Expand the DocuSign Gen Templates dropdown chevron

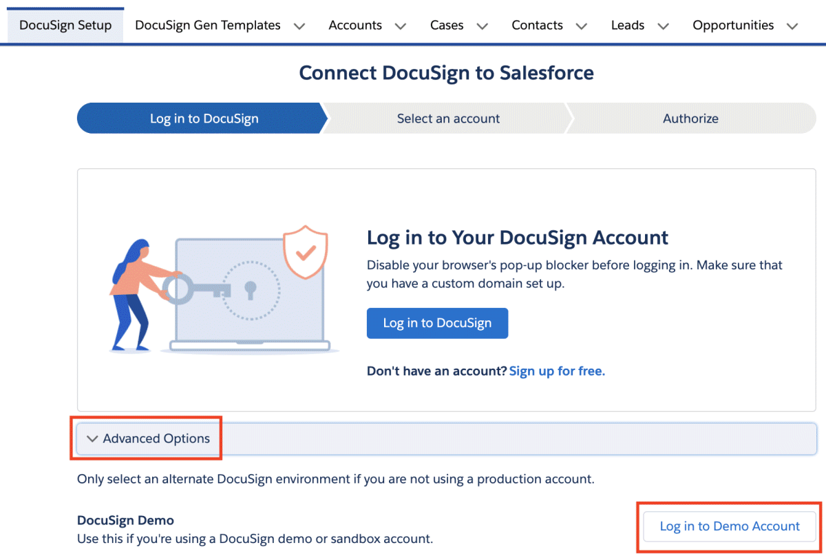coord(299,26)
